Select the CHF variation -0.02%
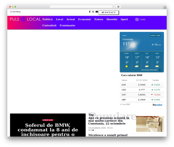 point(156,95)
